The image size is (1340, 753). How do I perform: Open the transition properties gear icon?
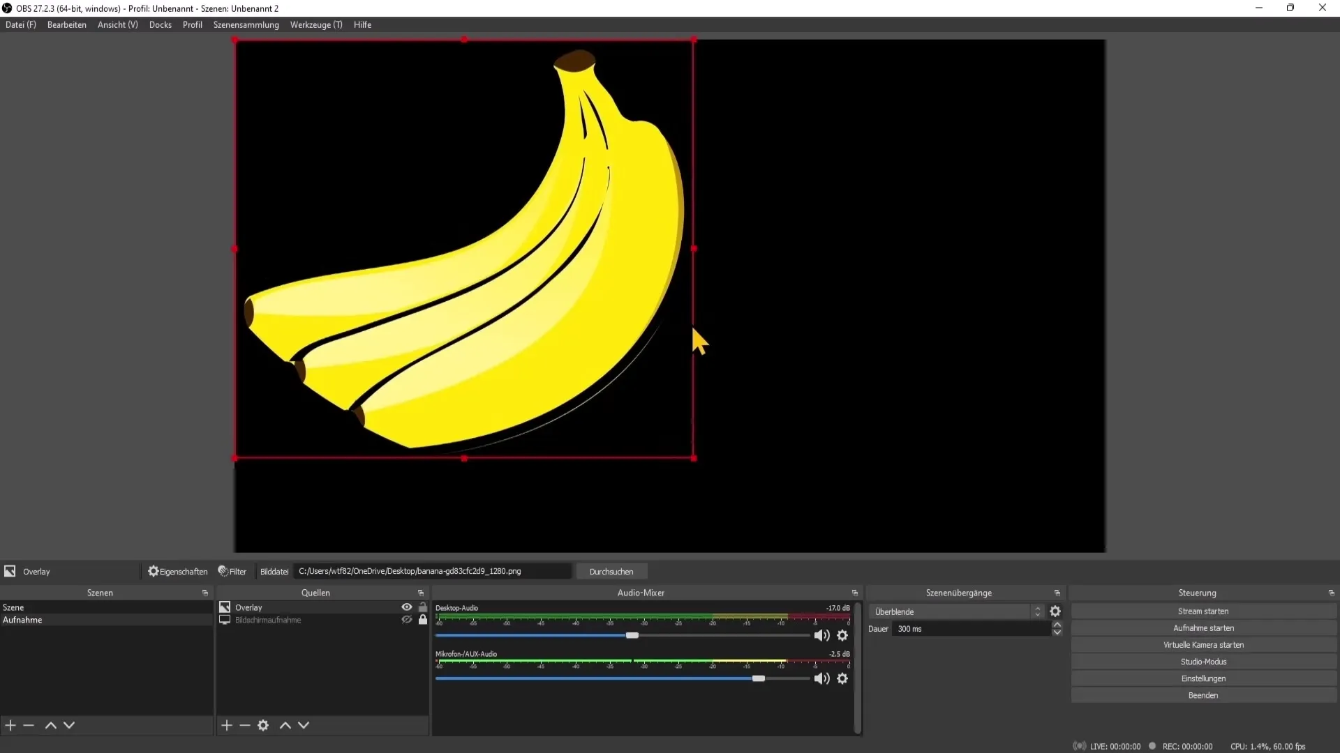(1055, 611)
